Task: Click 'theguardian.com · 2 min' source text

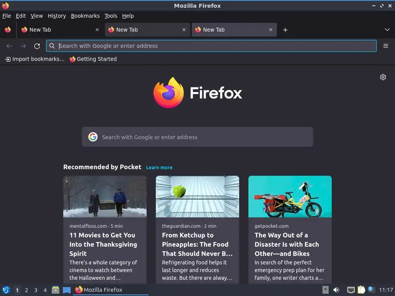Action: click(x=189, y=226)
